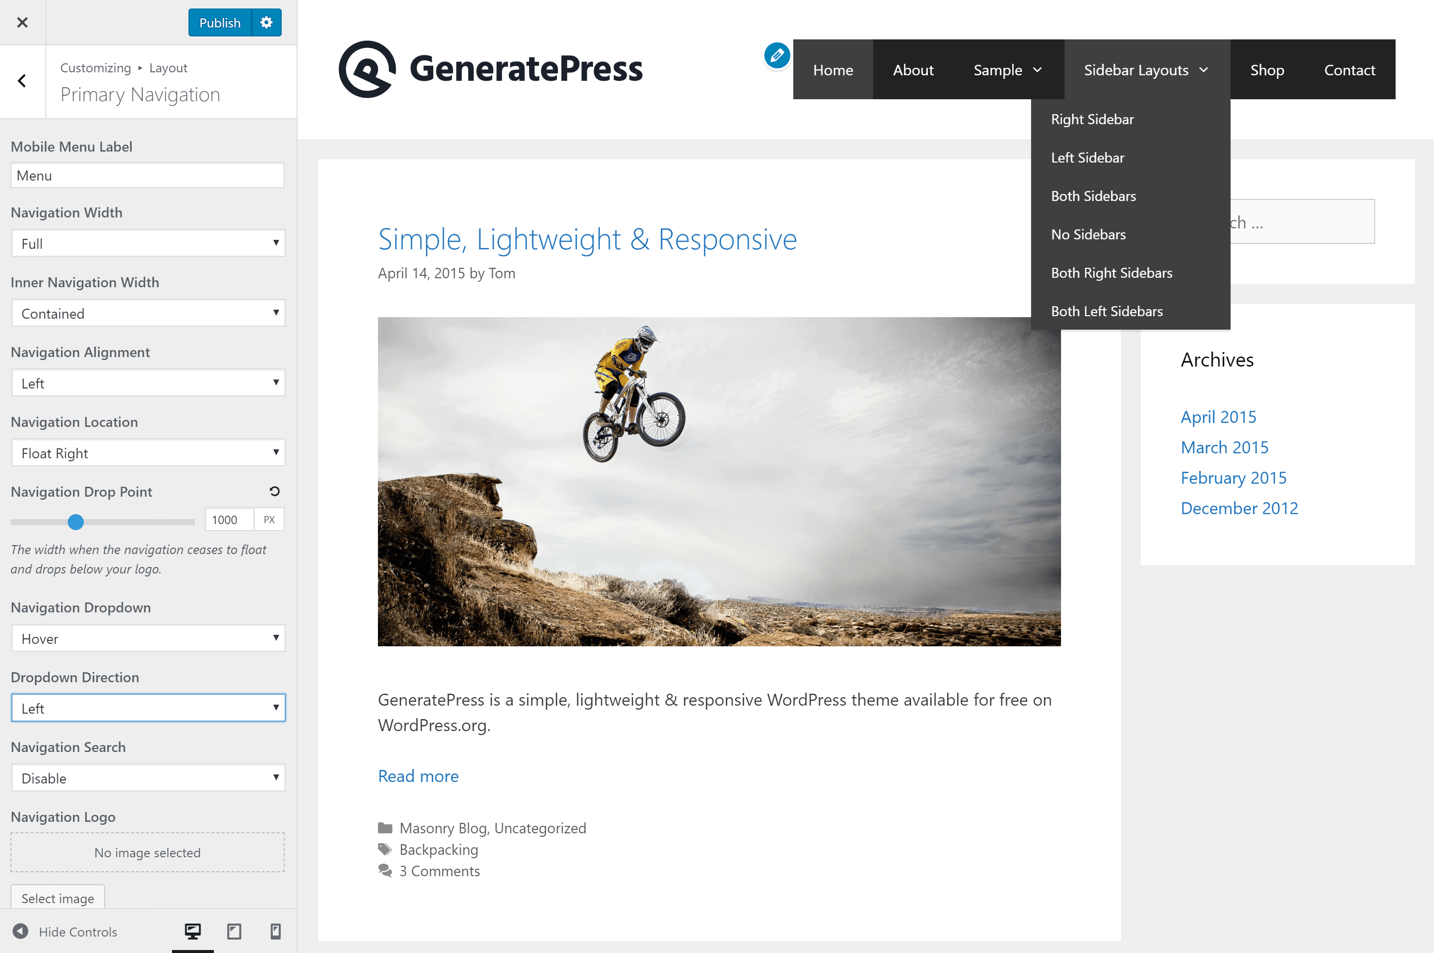Open publish settings gear icon

coord(266,22)
